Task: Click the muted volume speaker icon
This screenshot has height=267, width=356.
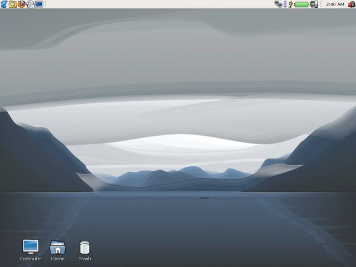Action: pos(352,4)
